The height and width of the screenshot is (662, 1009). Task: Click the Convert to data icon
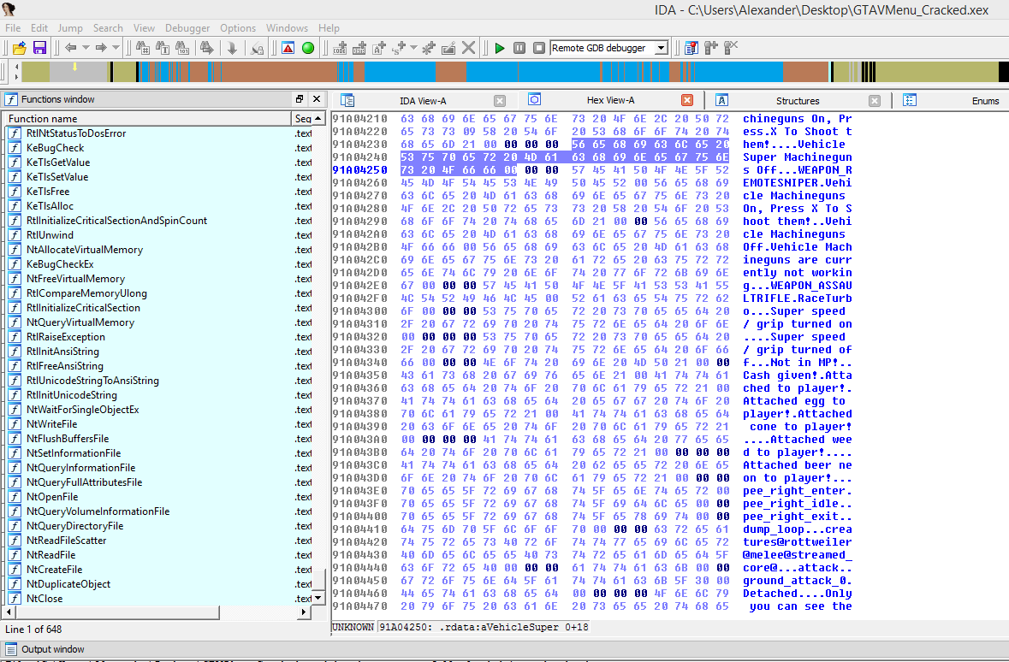point(359,48)
